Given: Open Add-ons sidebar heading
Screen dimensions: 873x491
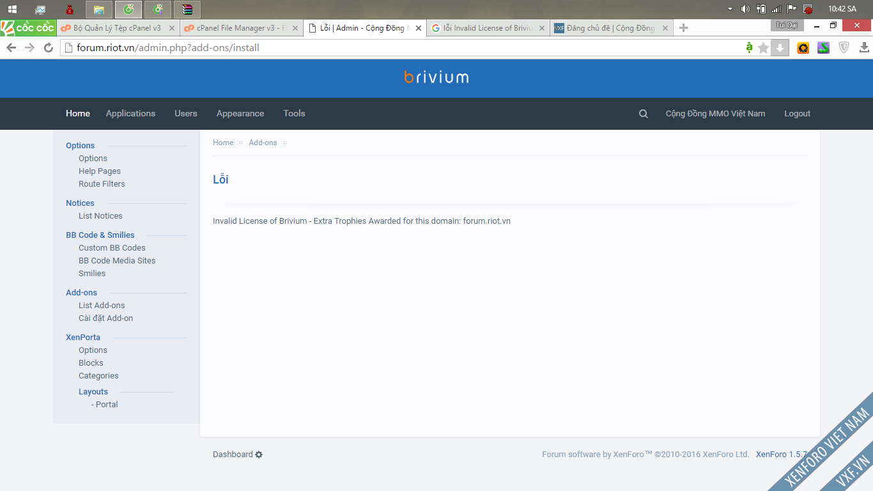Looking at the screenshot, I should pyautogui.click(x=81, y=293).
